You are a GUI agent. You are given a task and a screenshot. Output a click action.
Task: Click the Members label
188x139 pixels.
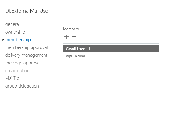pos(71,29)
